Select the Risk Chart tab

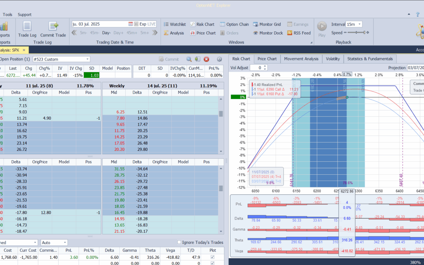tap(241, 58)
